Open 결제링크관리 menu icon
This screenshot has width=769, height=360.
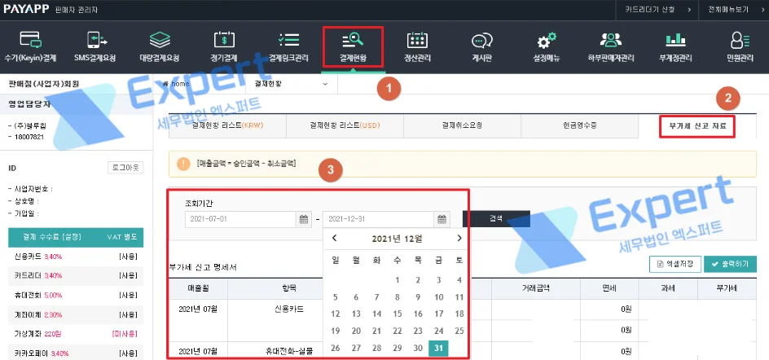click(x=288, y=40)
